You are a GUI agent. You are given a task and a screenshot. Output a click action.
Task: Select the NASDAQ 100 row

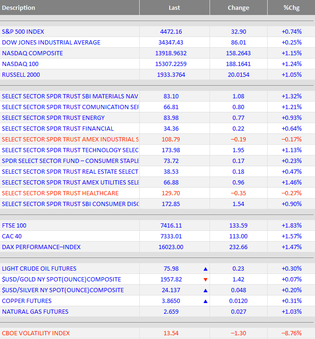pyautogui.click(x=157, y=64)
